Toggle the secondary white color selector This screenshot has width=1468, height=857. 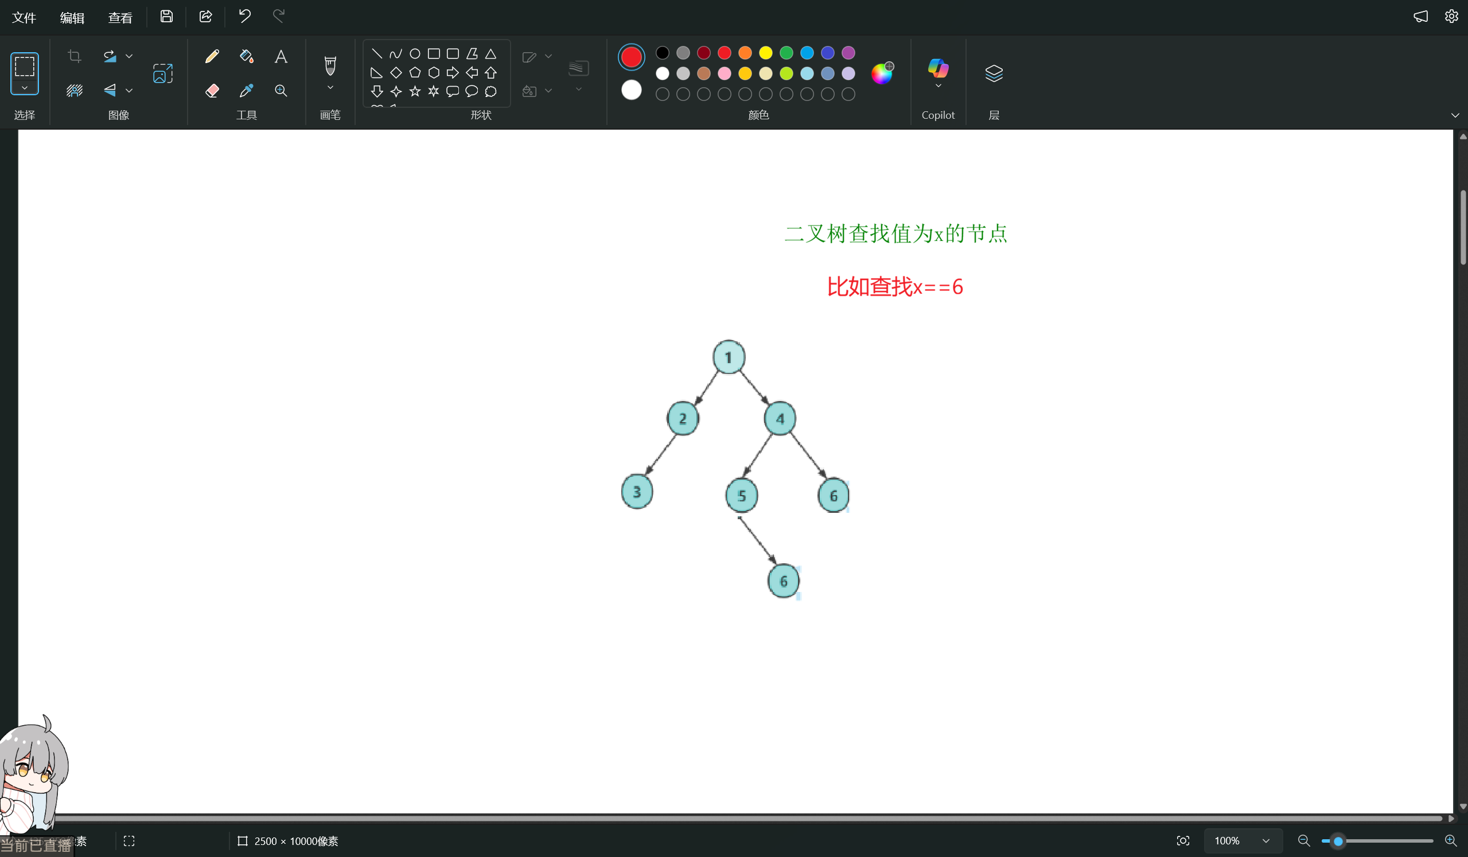coord(631,90)
